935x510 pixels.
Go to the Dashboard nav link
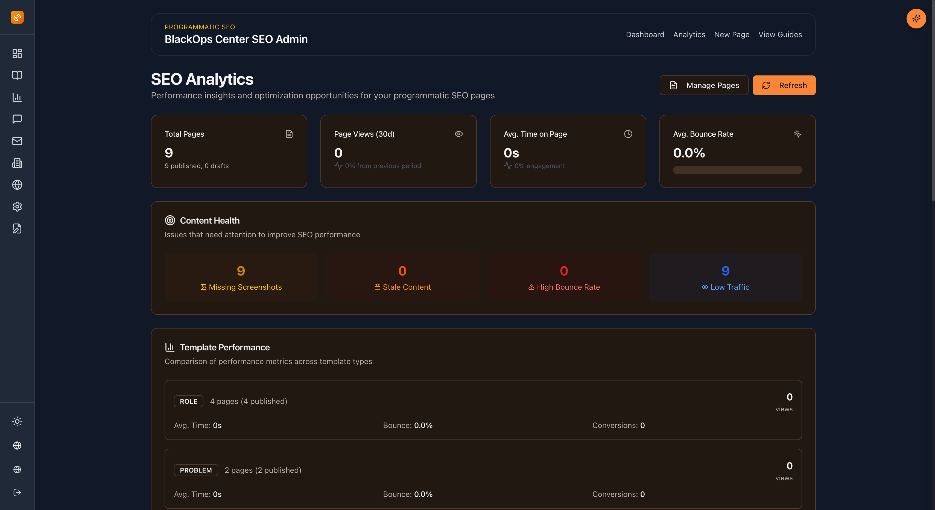[x=645, y=34]
